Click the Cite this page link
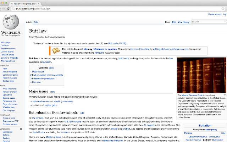The image size is (227, 142). [x=9, y=110]
